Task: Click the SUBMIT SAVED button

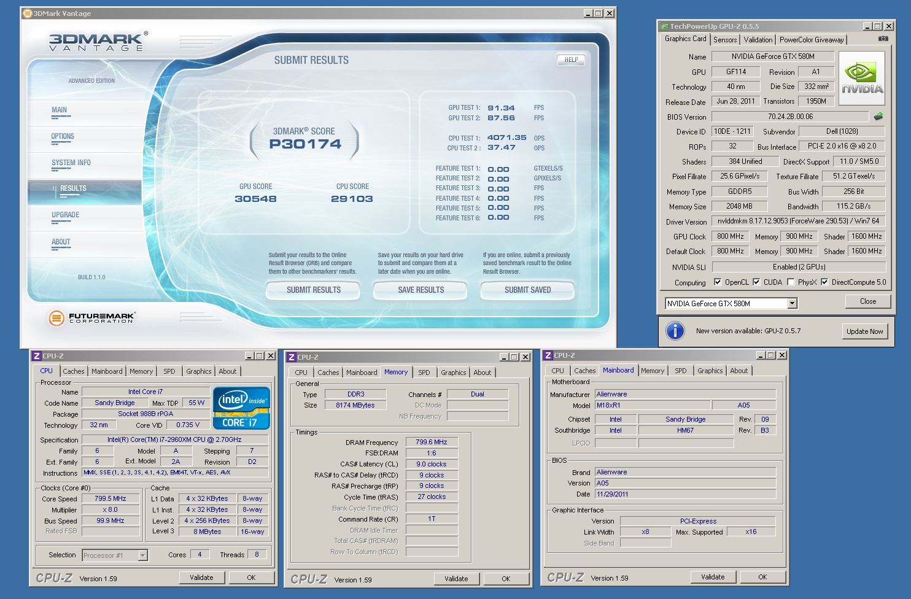Action: [527, 290]
